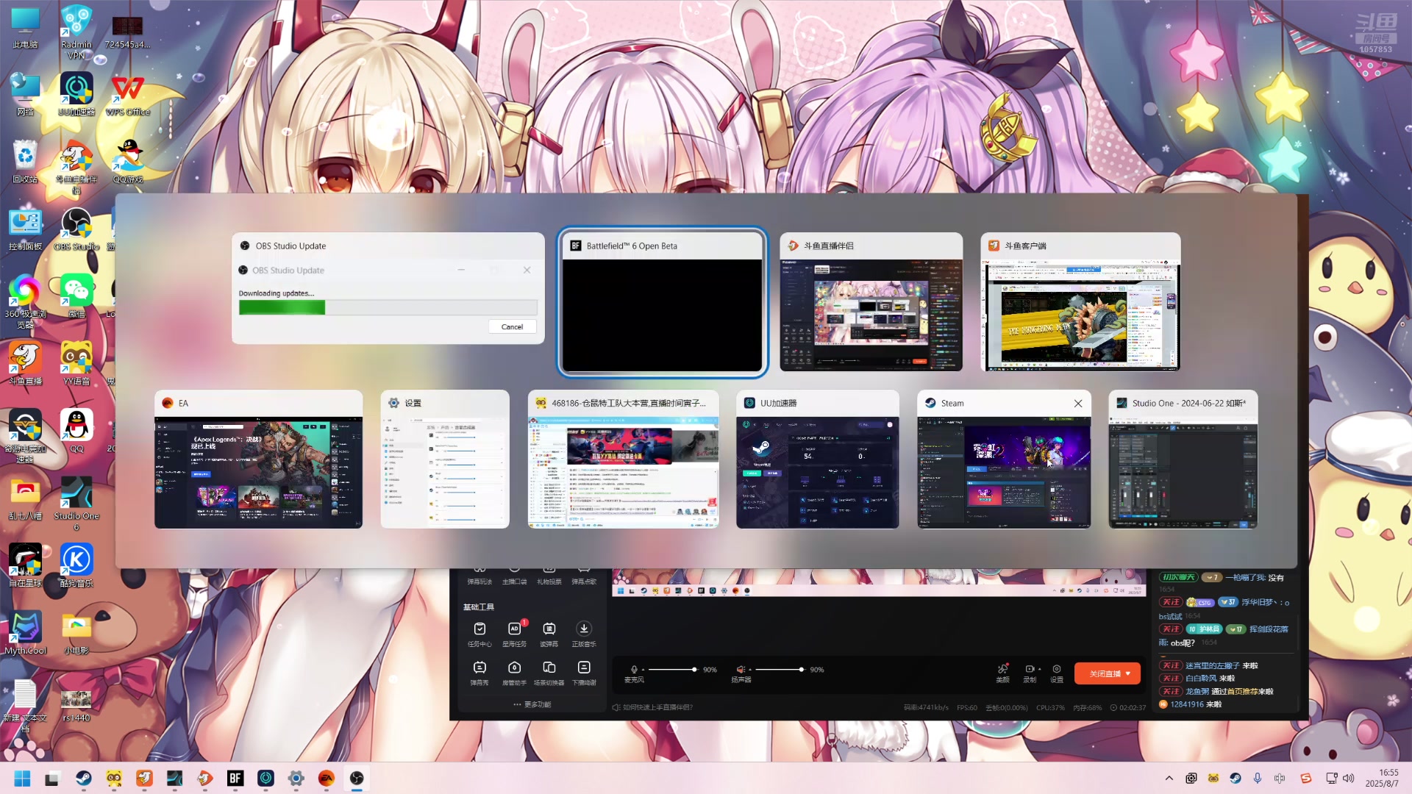Switch to the 468186 YY channel window

(623, 459)
